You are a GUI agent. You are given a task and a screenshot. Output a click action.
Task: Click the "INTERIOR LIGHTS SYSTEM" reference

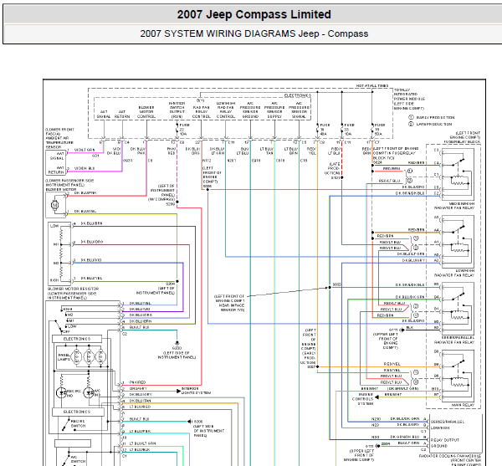[x=196, y=391]
